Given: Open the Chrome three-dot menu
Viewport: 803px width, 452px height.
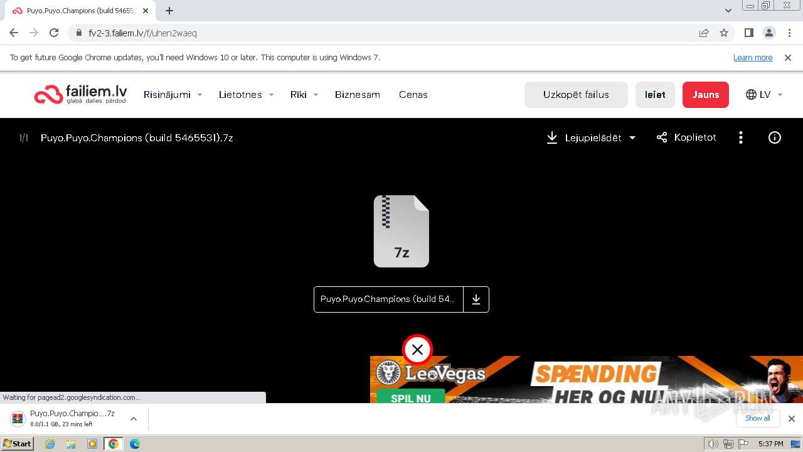Looking at the screenshot, I should pos(789,33).
